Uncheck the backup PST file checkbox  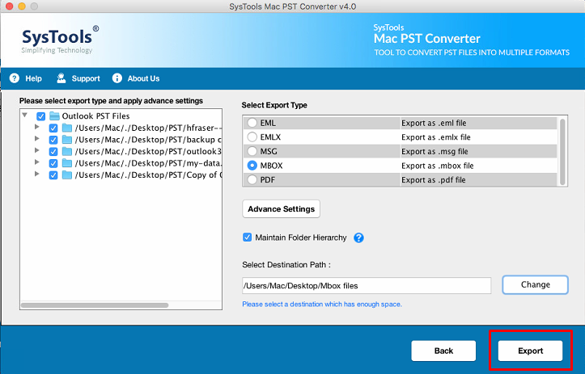tap(53, 140)
